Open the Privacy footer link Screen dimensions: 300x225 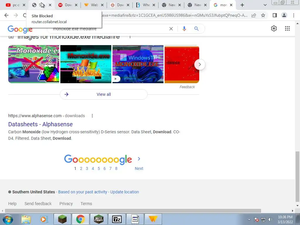point(66,204)
